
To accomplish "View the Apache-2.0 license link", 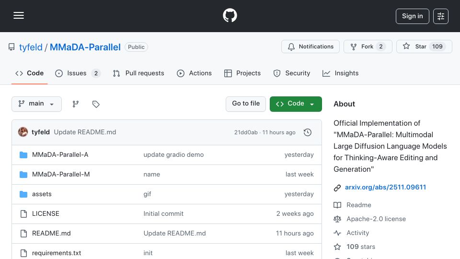I will click(x=376, y=219).
